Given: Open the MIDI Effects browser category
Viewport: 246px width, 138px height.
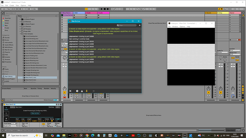Looking at the screenshot, I should (9, 47).
